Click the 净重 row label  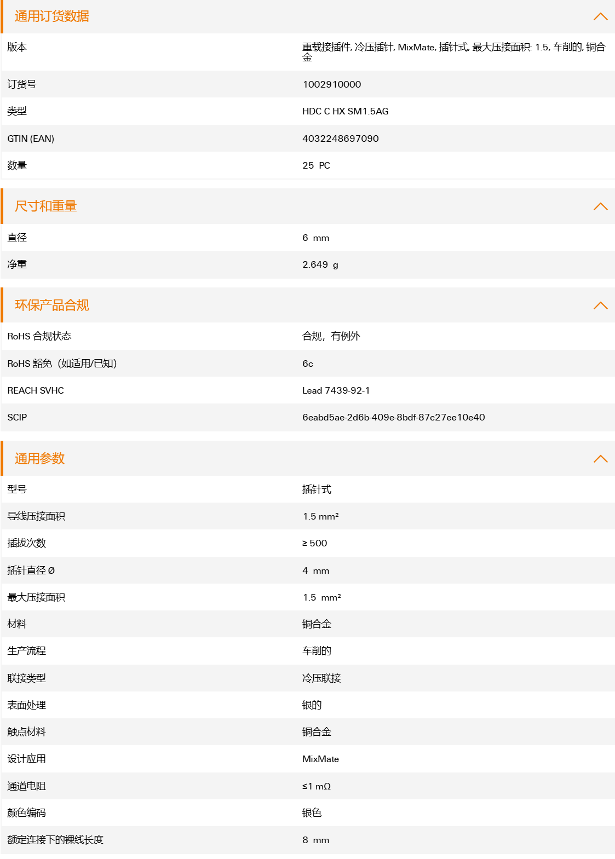[x=17, y=264]
